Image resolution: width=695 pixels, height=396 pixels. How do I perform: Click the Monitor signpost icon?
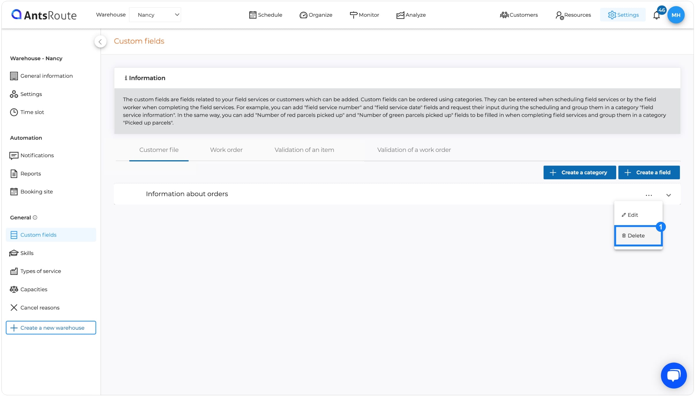[x=353, y=15]
